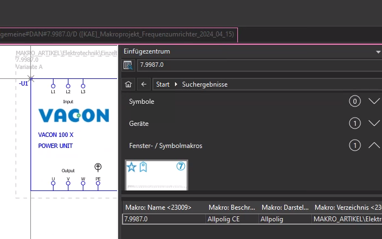Click the Symbole section count badge 0
Image resolution: width=382 pixels, height=239 pixels.
pyautogui.click(x=355, y=102)
